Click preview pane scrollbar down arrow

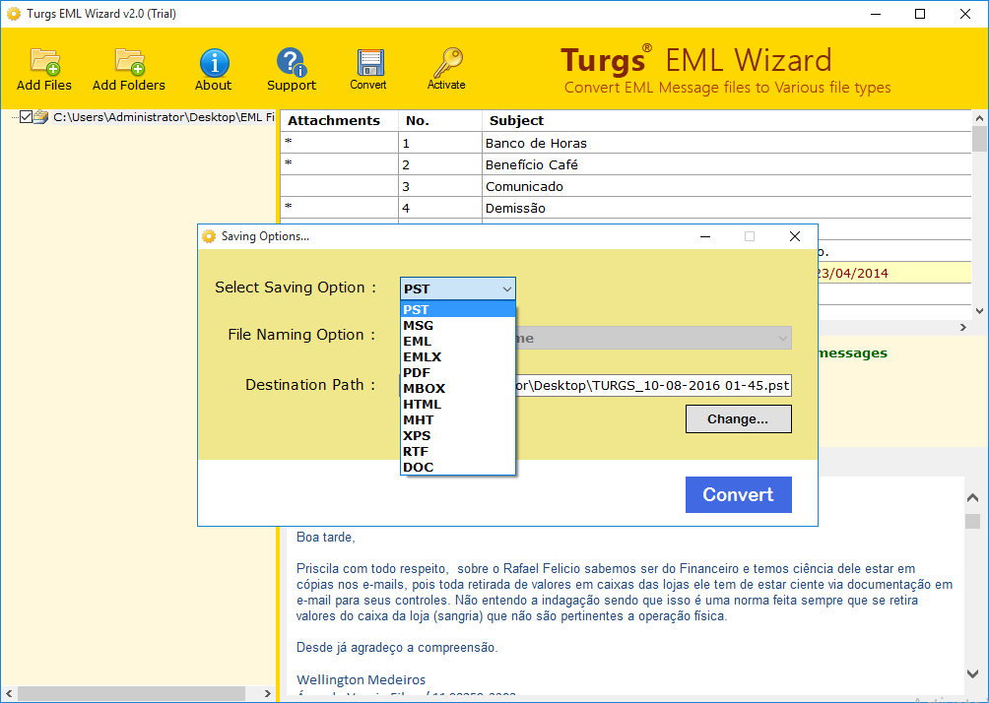coord(972,673)
